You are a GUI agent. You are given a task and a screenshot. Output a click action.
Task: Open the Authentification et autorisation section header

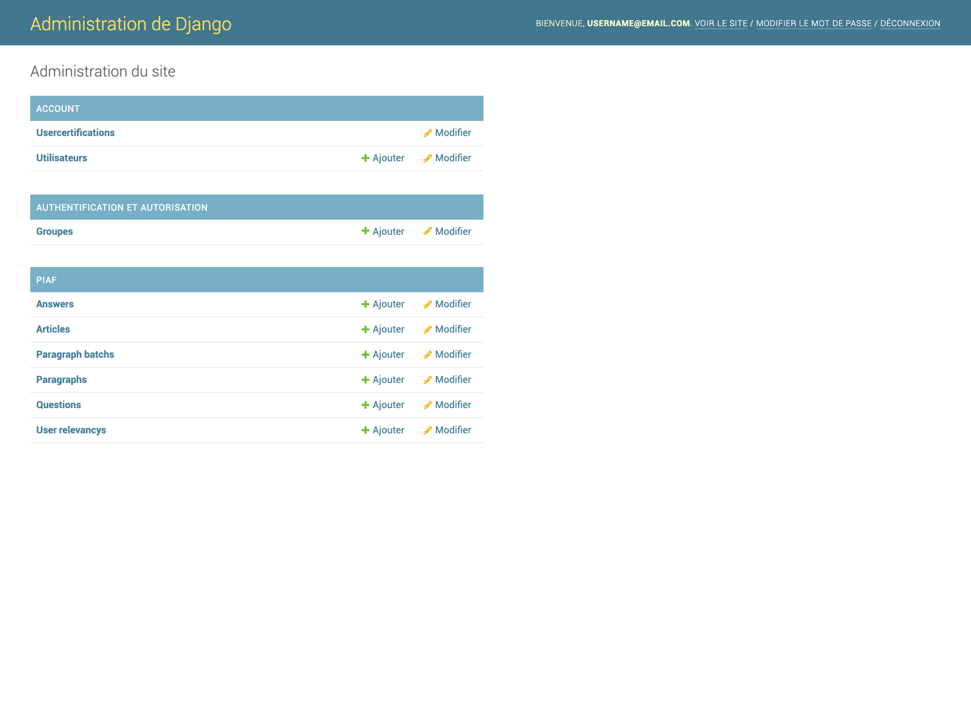click(x=122, y=208)
